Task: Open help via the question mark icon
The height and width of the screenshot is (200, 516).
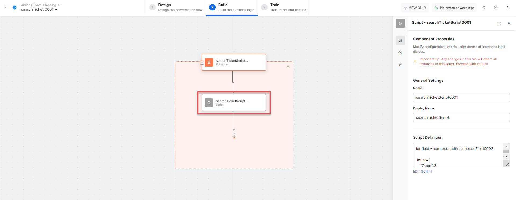Action: tap(496, 8)
